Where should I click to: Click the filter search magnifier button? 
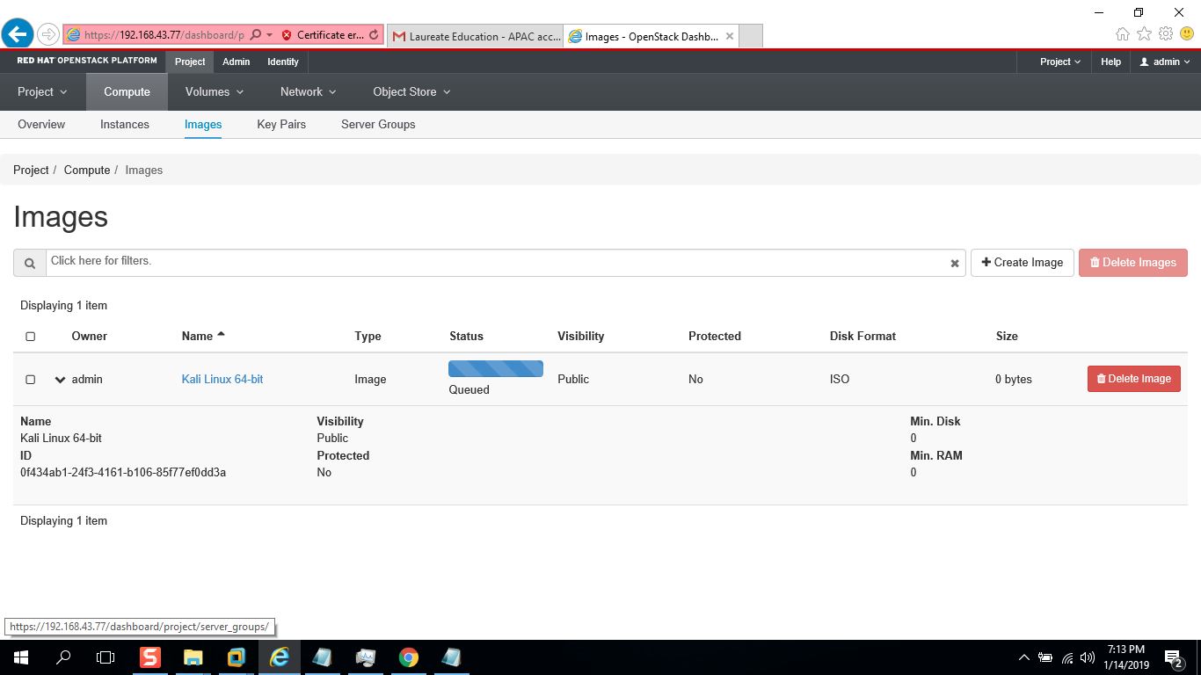click(30, 263)
